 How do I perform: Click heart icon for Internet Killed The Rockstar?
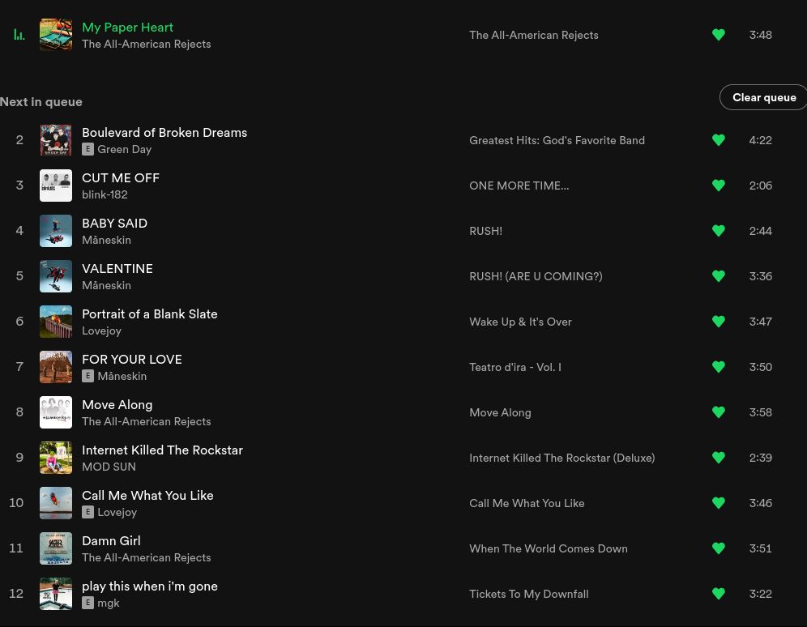click(x=719, y=458)
